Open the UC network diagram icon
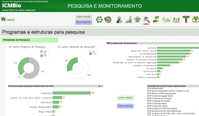 coord(99,19)
